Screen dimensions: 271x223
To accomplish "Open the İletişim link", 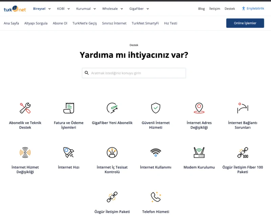I will point(215,9).
